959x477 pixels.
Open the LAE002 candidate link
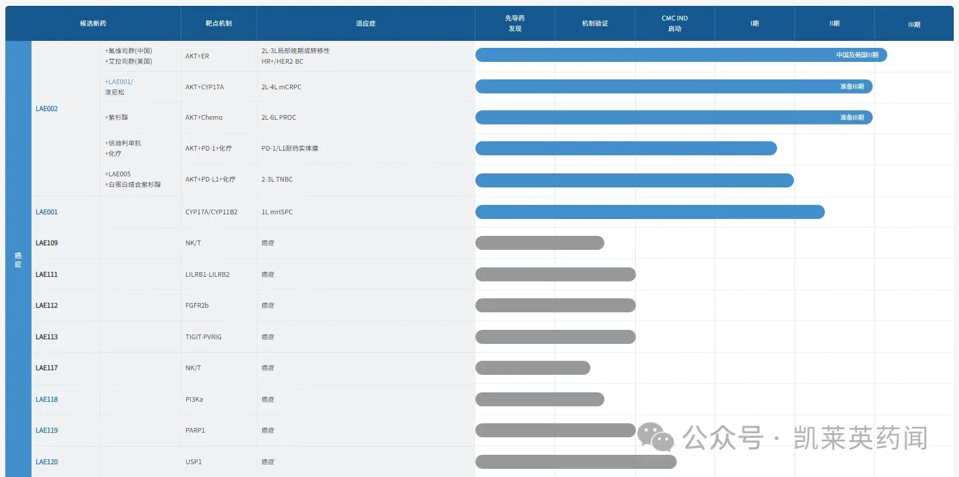(47, 109)
